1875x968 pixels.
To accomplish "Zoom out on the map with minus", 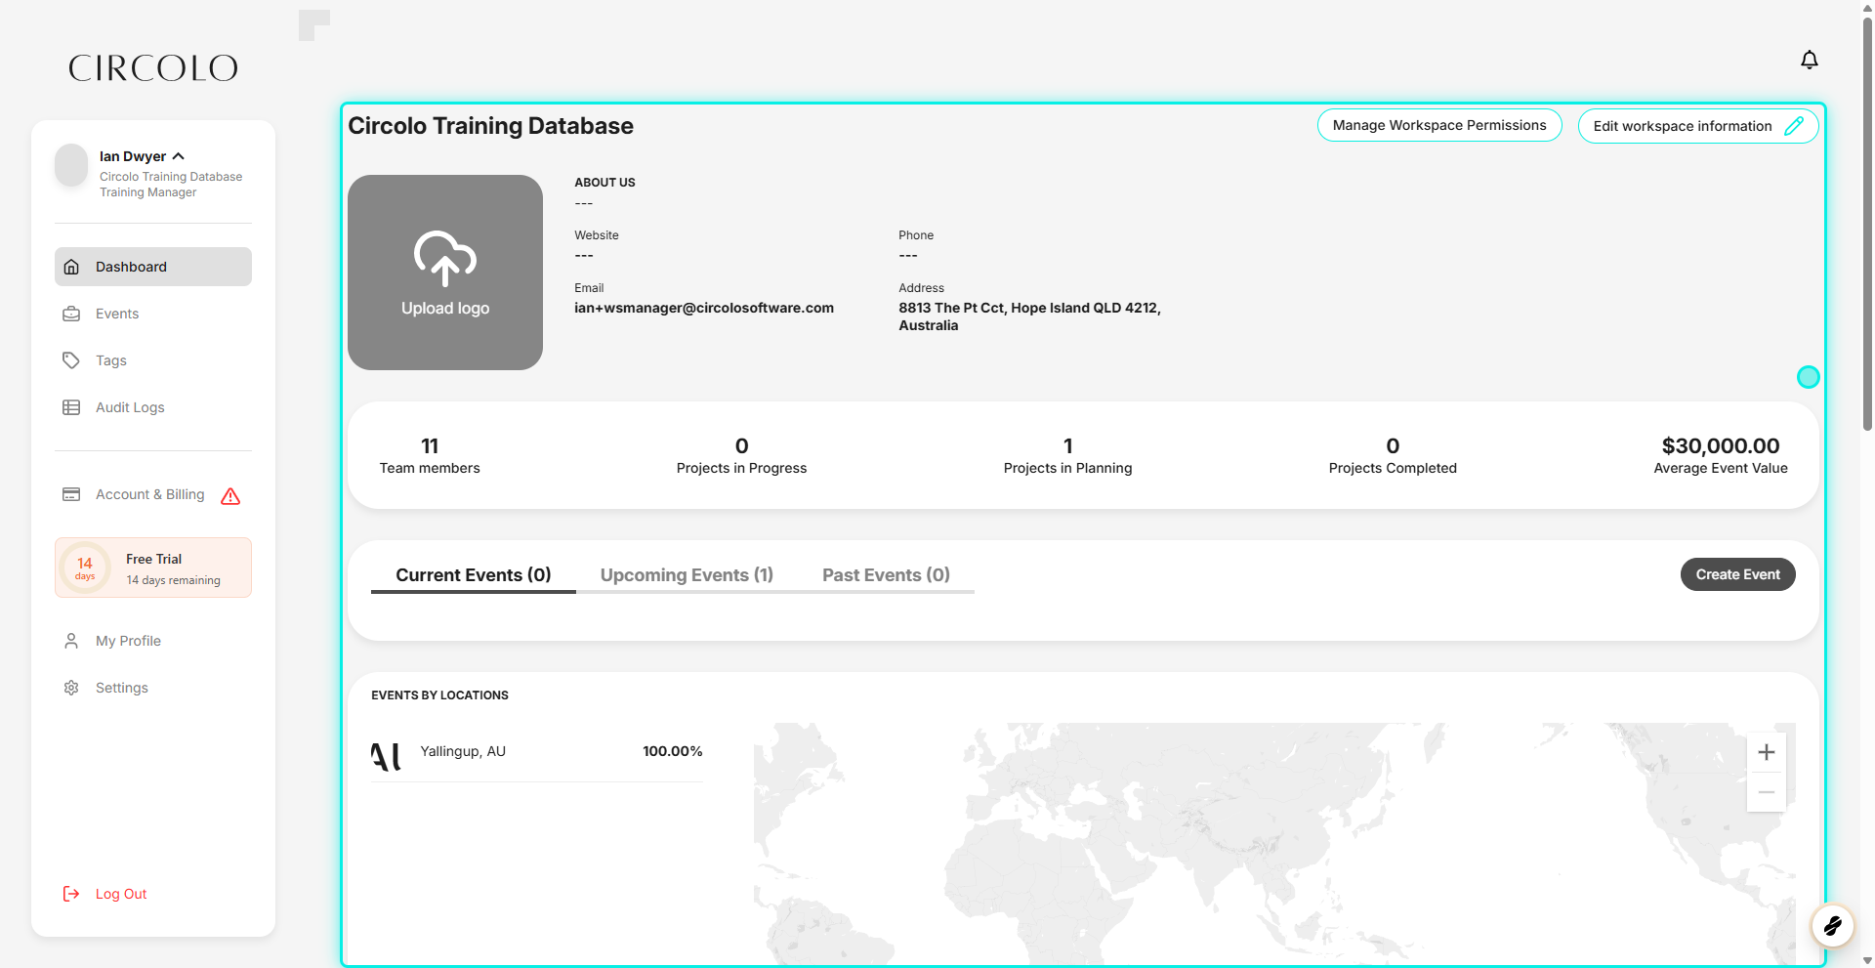I will pyautogui.click(x=1766, y=792).
